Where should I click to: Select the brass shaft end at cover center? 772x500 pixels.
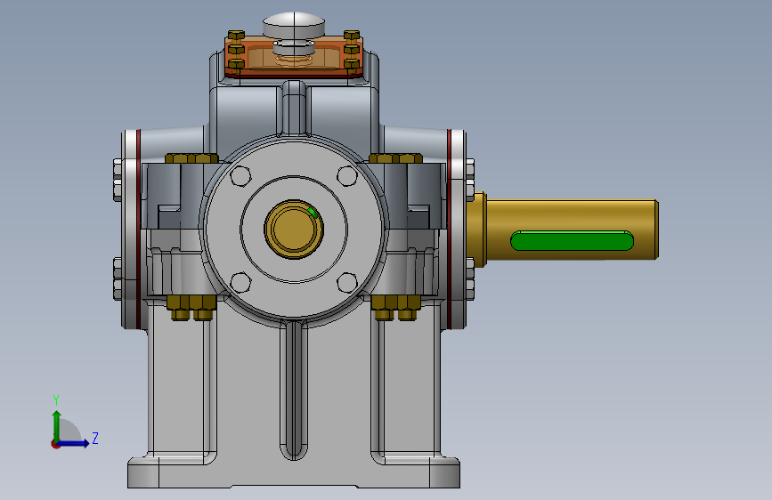(294, 229)
